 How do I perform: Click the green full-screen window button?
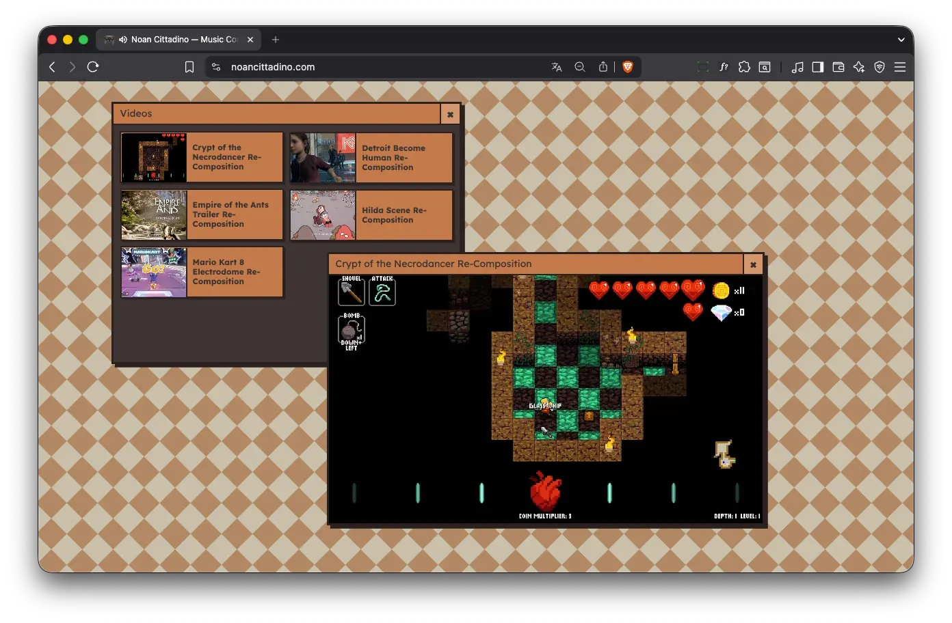pos(83,40)
